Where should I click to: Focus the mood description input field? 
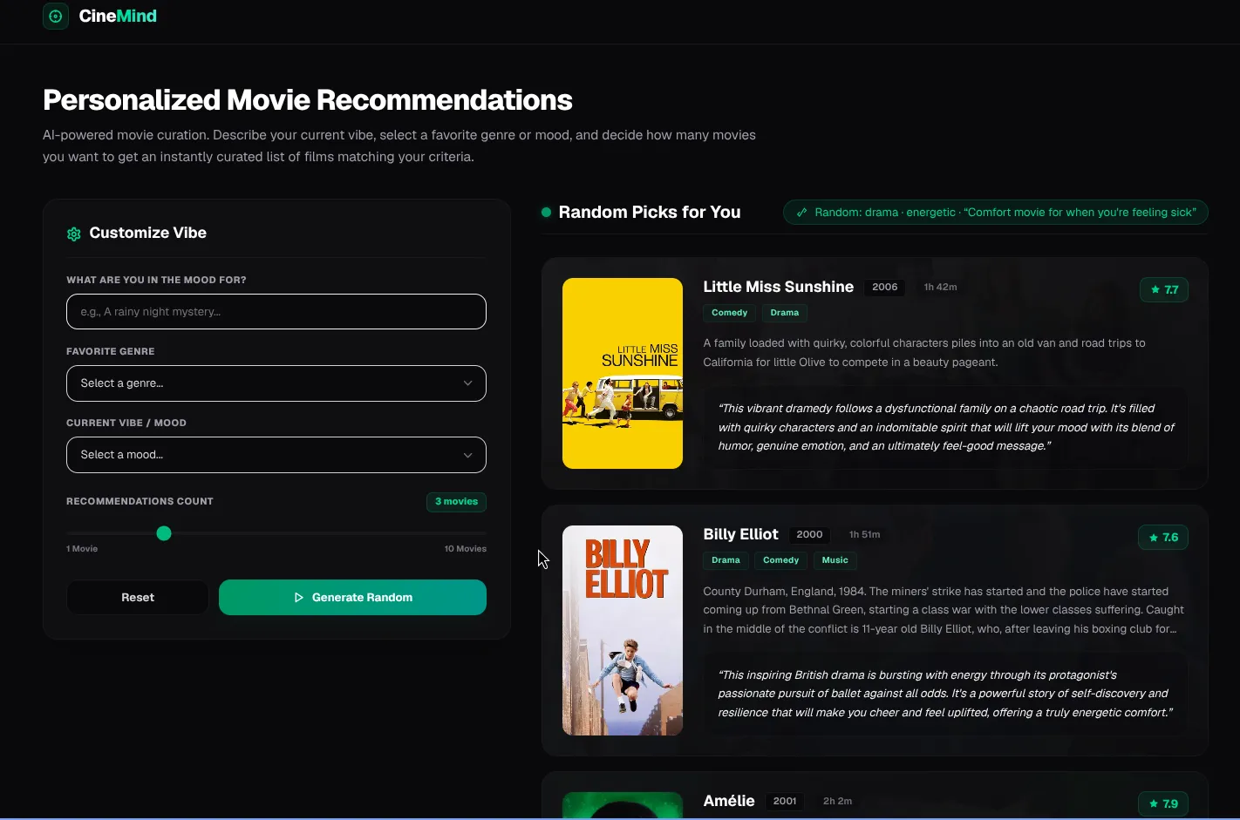pos(276,311)
